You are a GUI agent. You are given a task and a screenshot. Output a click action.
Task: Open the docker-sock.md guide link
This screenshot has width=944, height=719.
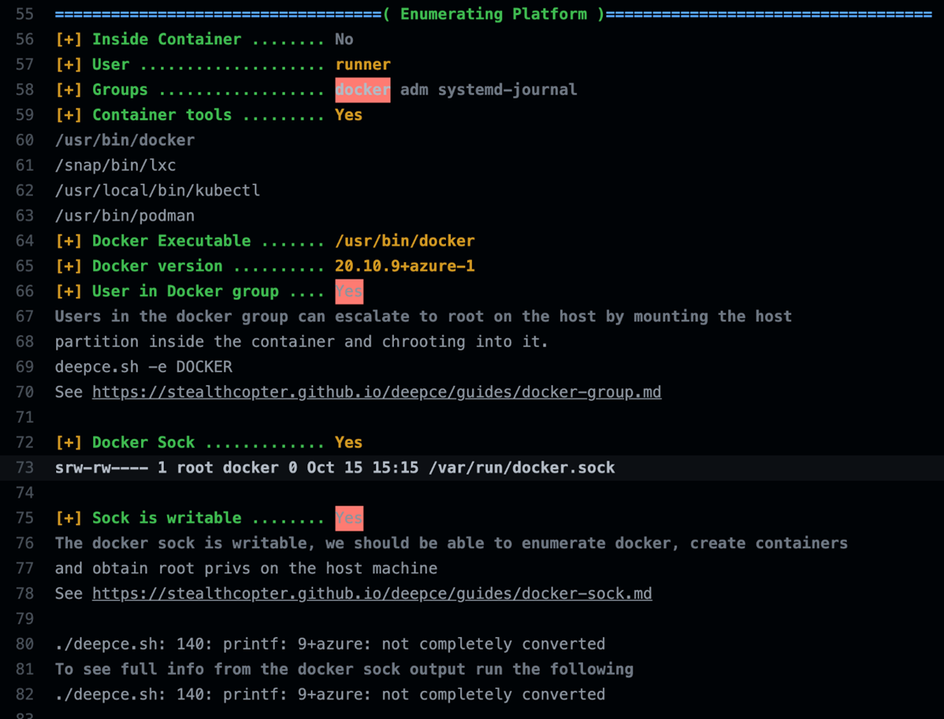[x=372, y=594]
